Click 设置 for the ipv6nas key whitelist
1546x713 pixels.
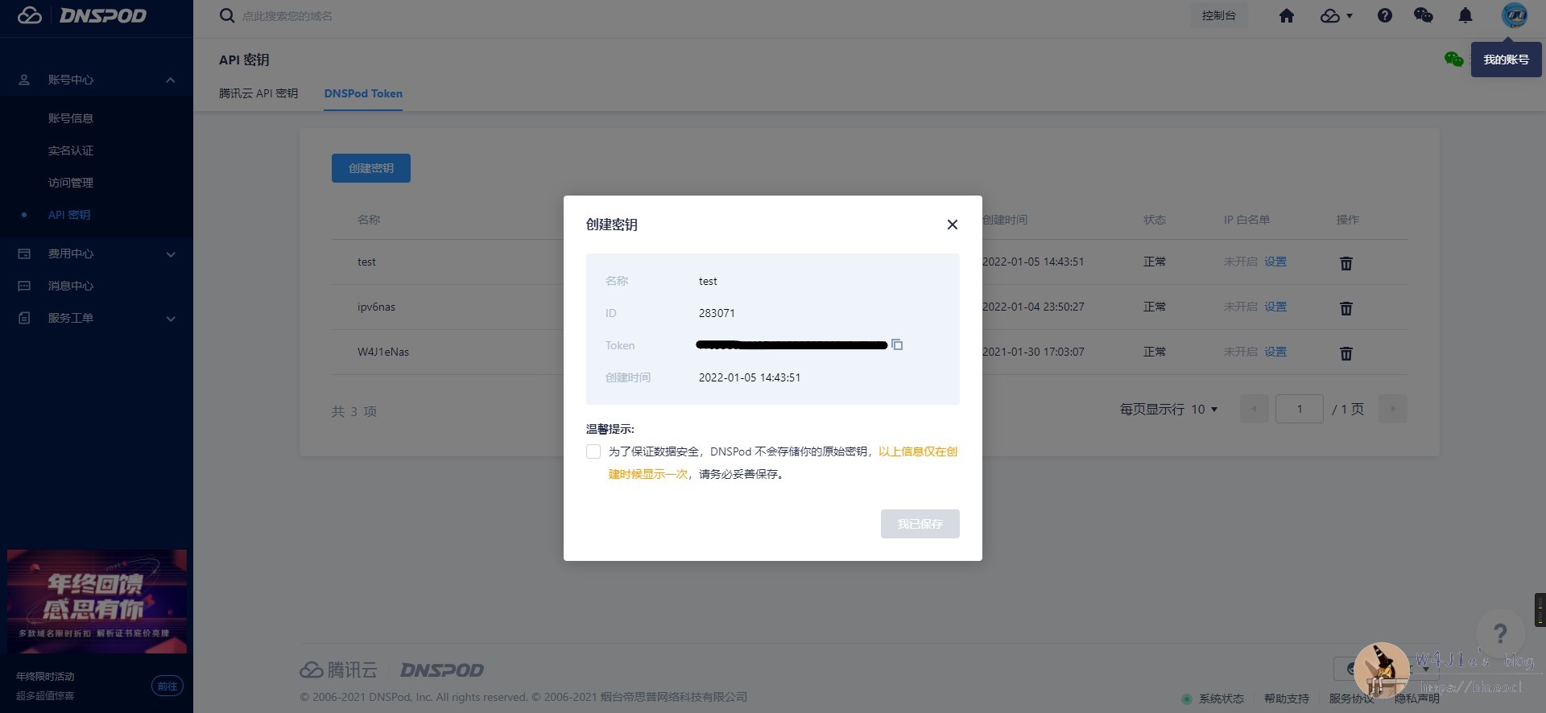pos(1275,307)
